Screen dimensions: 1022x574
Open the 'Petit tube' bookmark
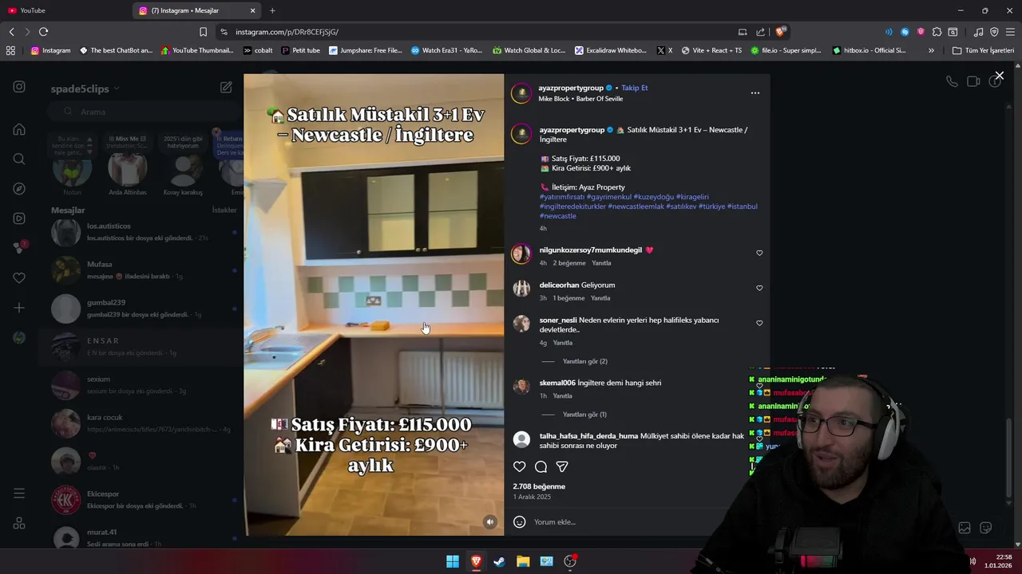click(x=300, y=50)
